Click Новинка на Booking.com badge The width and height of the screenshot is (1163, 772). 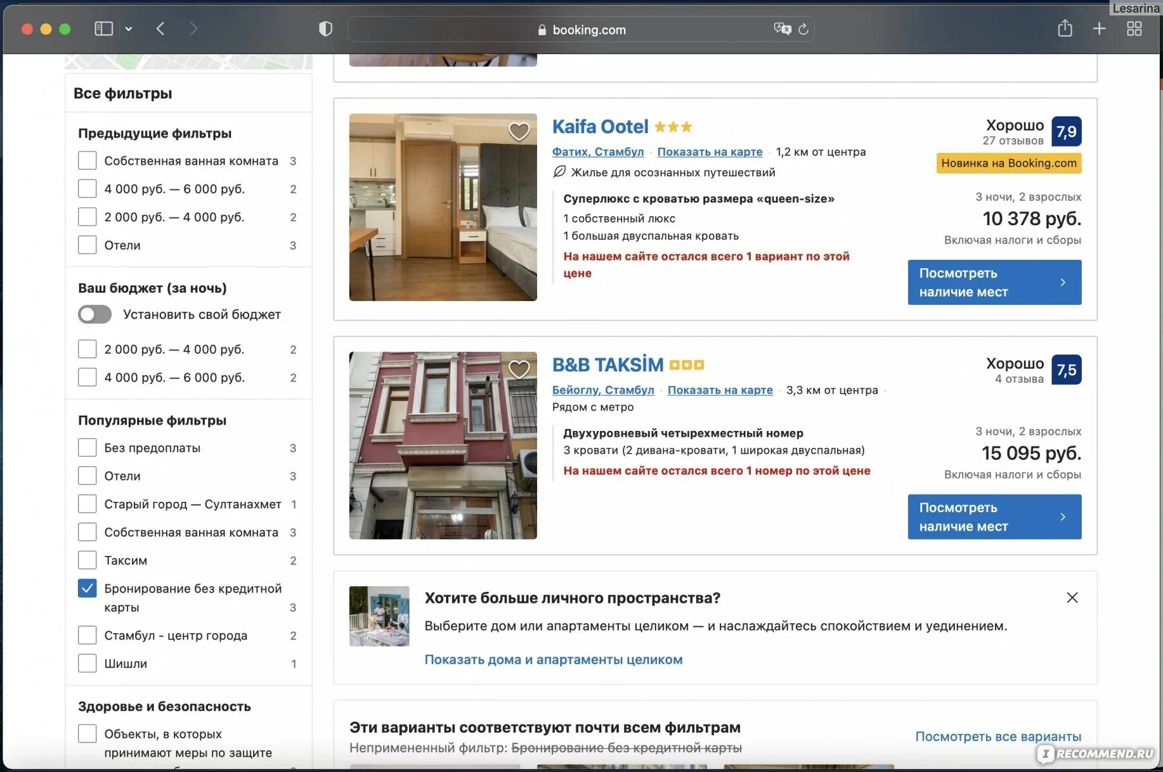(x=1009, y=163)
